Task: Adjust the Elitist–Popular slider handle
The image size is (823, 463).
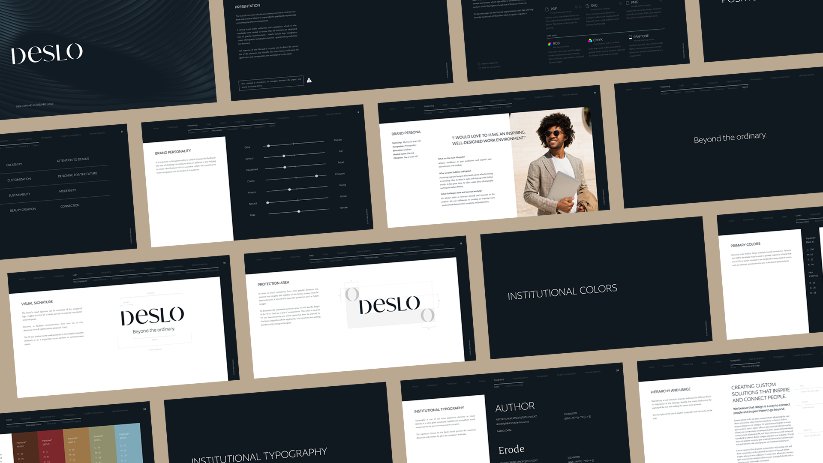Action: coord(268,146)
